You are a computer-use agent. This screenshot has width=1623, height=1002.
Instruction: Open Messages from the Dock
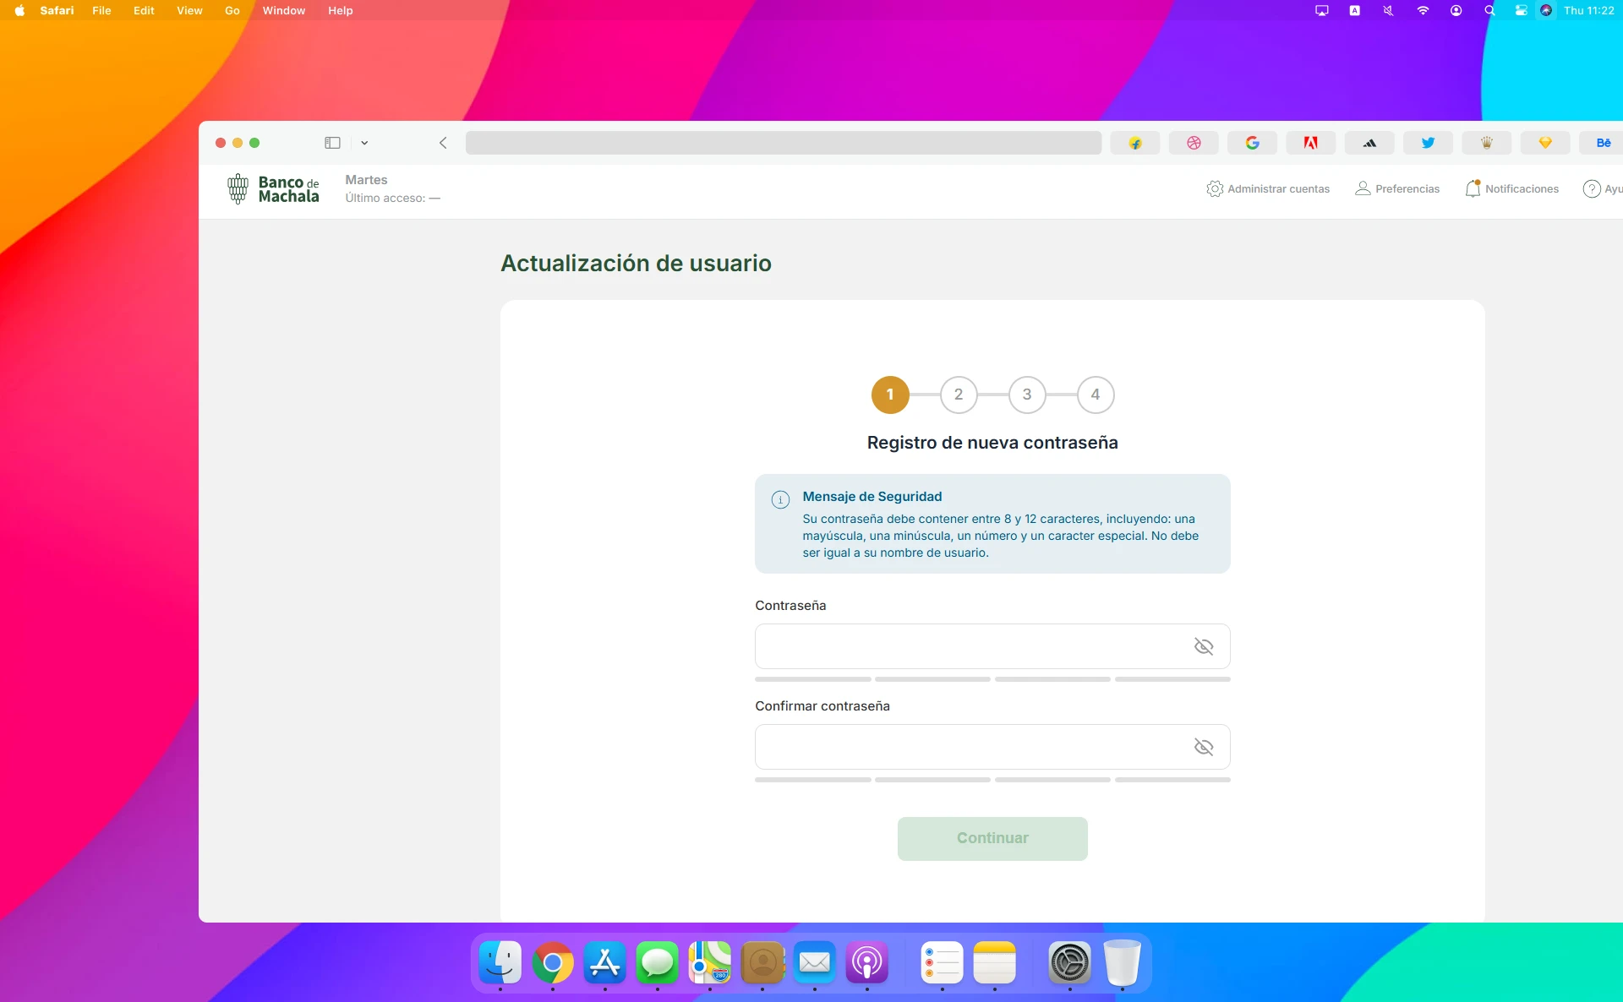click(x=658, y=962)
